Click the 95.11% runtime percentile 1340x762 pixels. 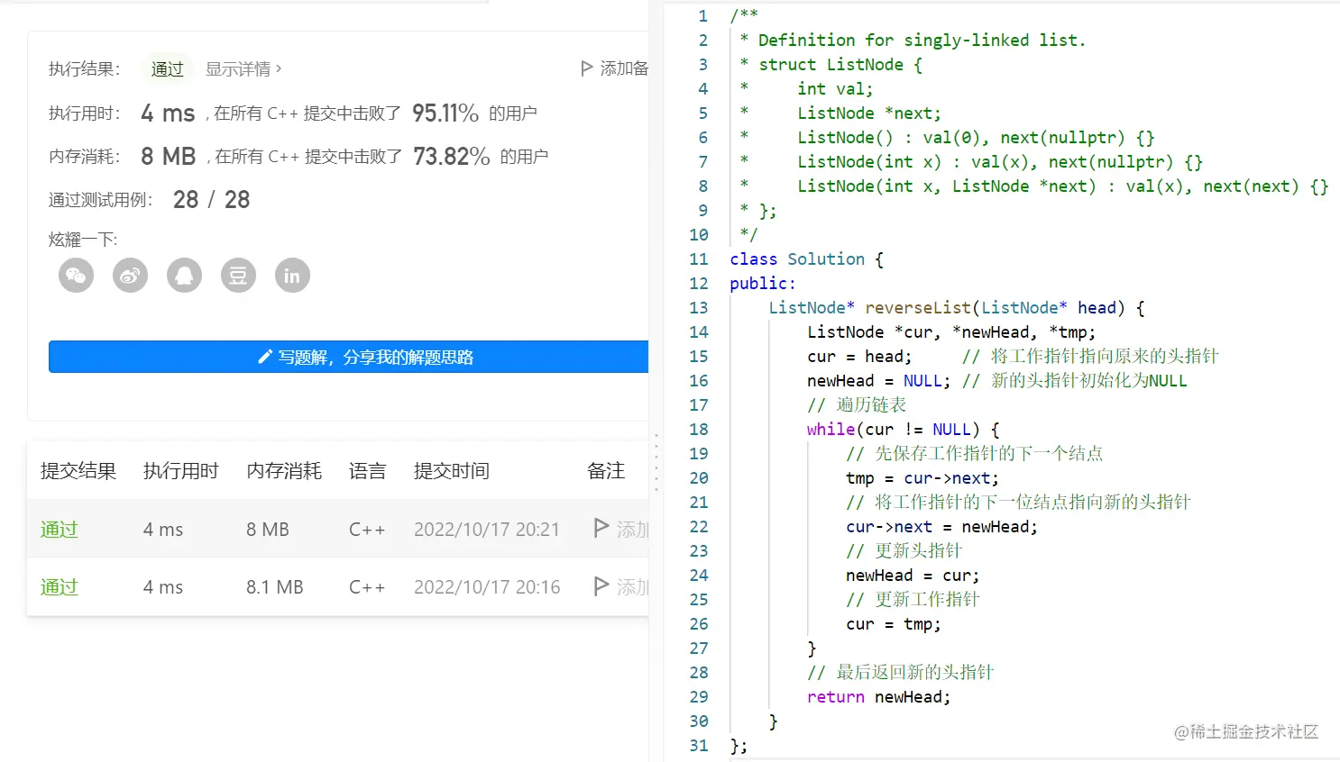[x=445, y=113]
